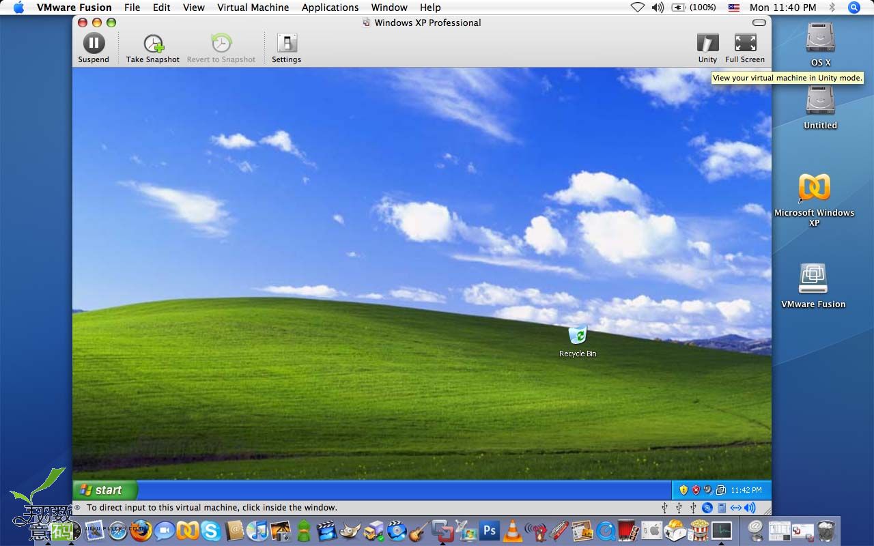Click the Revert to Snapshot button

point(221,48)
